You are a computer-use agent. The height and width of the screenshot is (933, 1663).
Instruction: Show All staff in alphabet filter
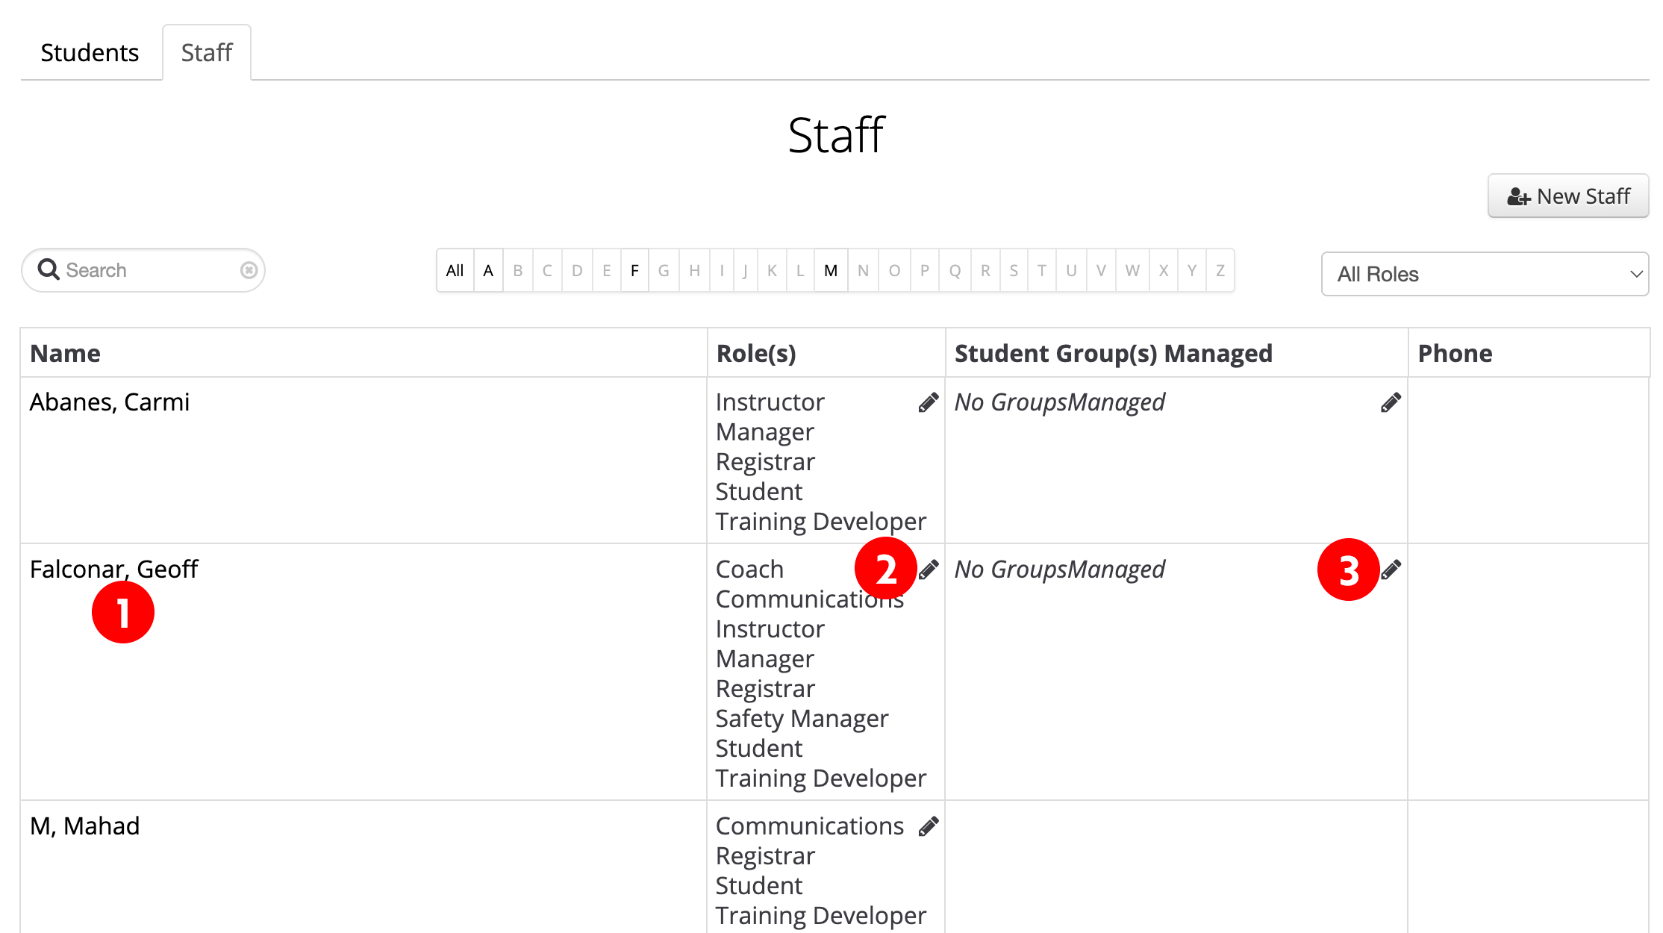click(455, 270)
